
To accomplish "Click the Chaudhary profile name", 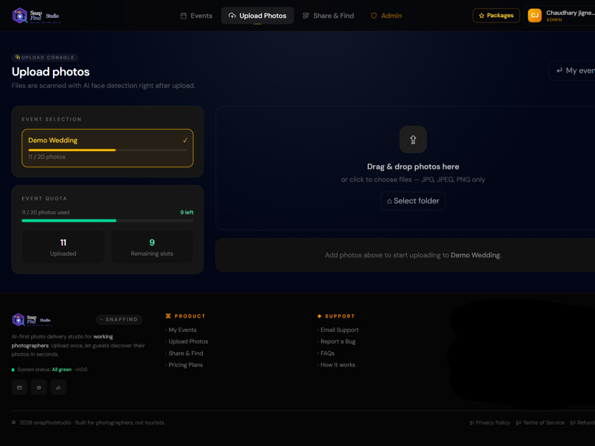I will [x=570, y=13].
